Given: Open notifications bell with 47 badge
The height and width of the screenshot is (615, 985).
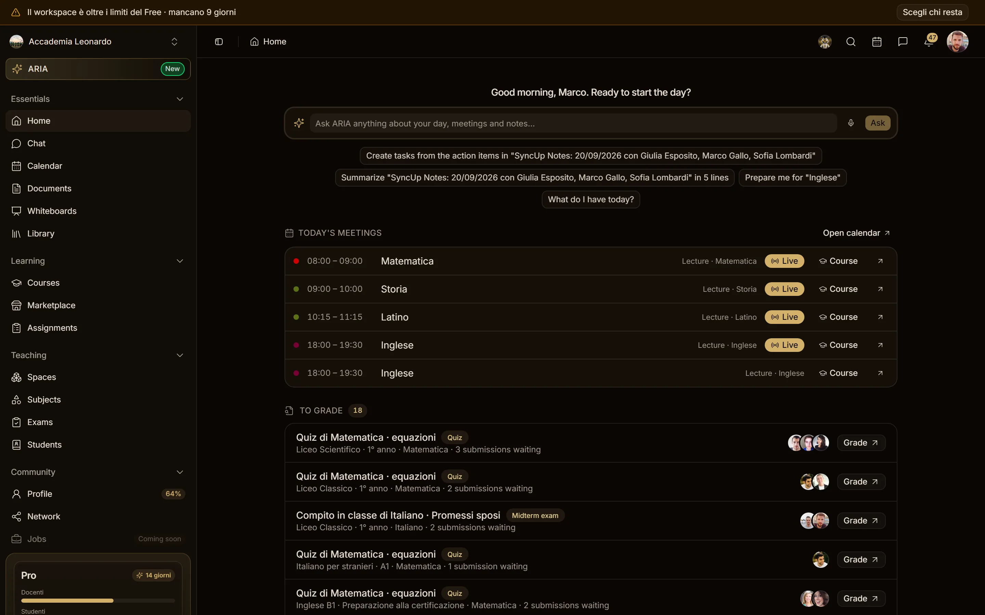Looking at the screenshot, I should (x=930, y=41).
